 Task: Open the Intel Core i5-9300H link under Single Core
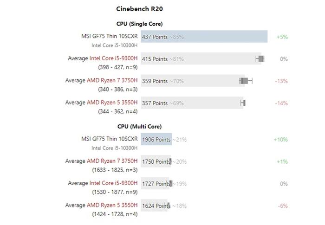(x=113, y=58)
